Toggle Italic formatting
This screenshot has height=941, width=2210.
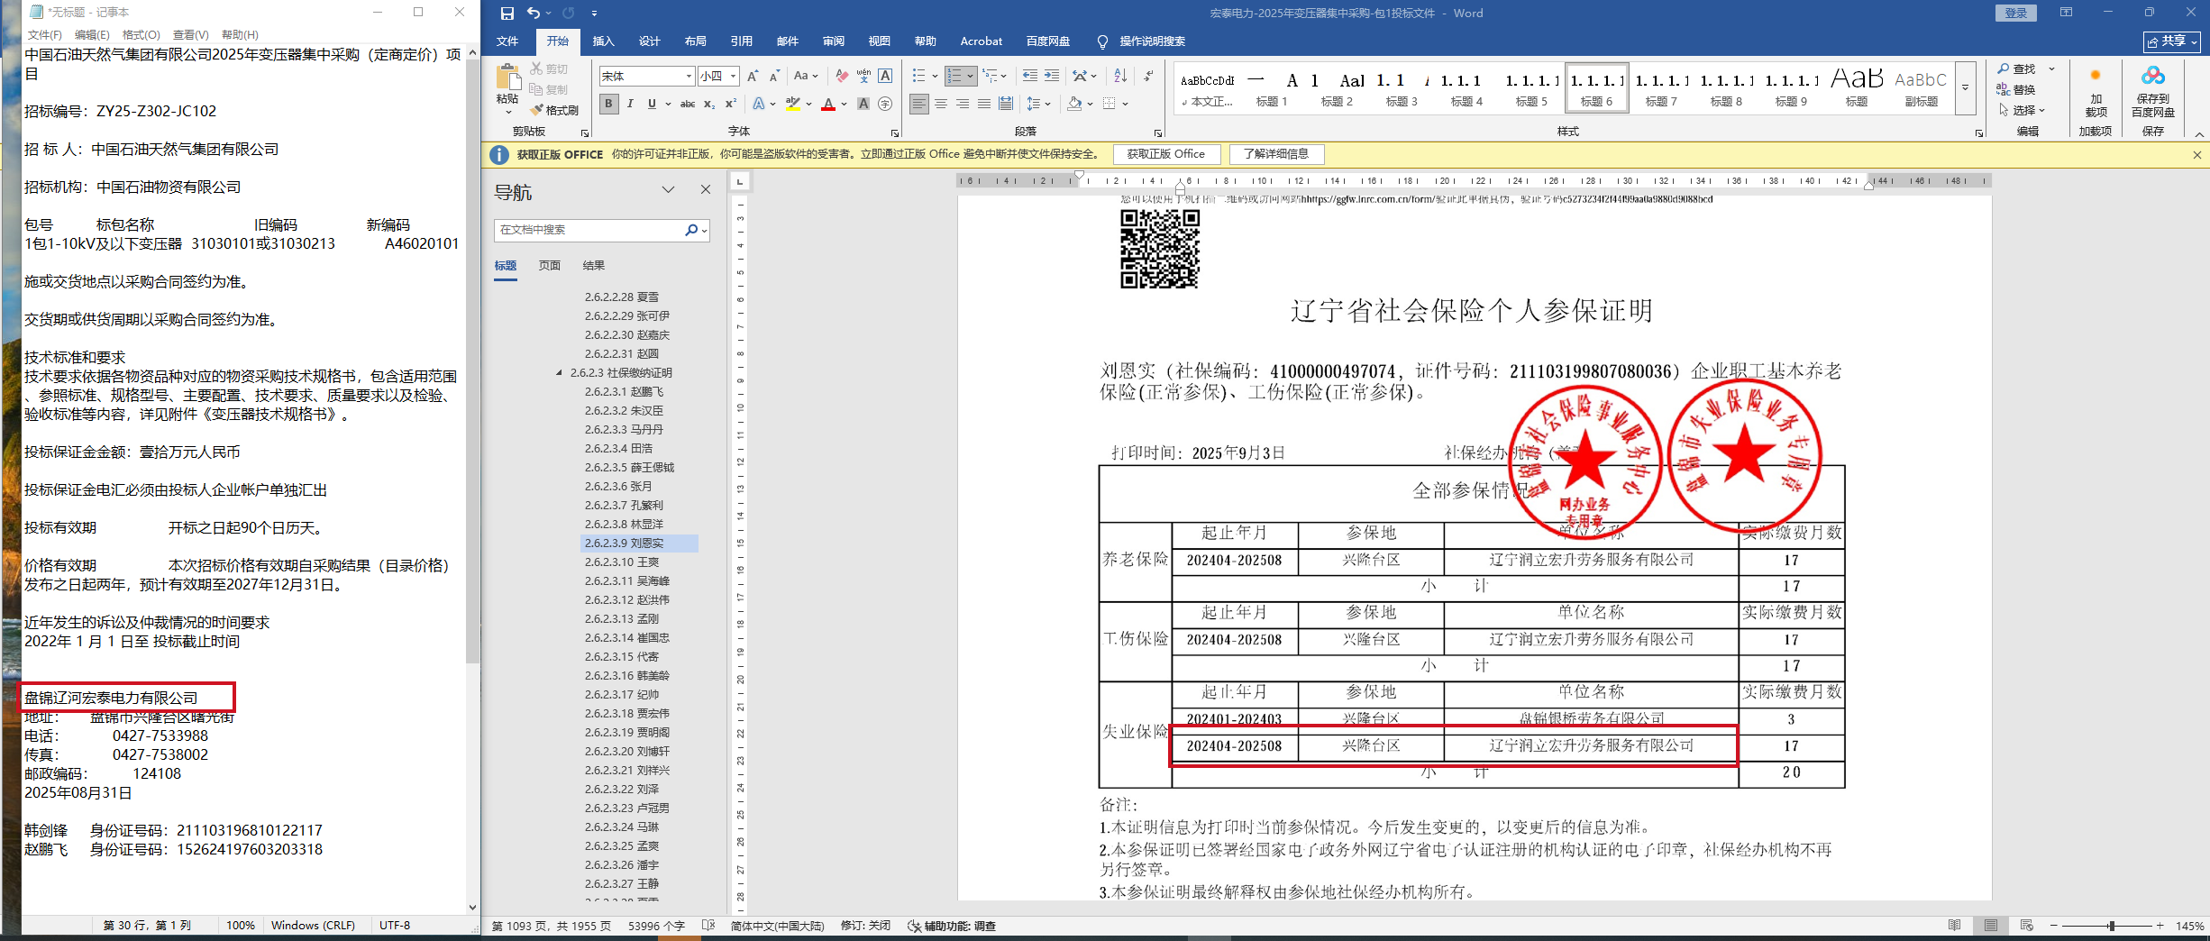point(630,104)
